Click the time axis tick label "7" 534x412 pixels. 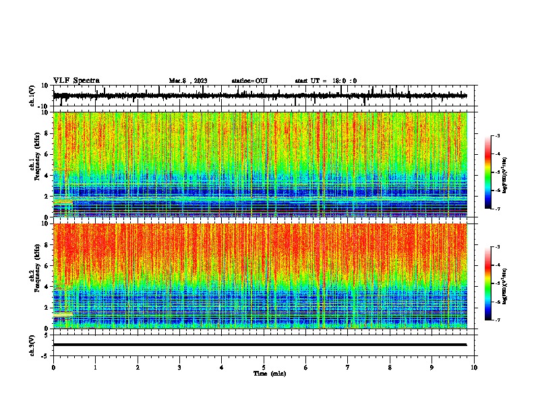point(348,368)
